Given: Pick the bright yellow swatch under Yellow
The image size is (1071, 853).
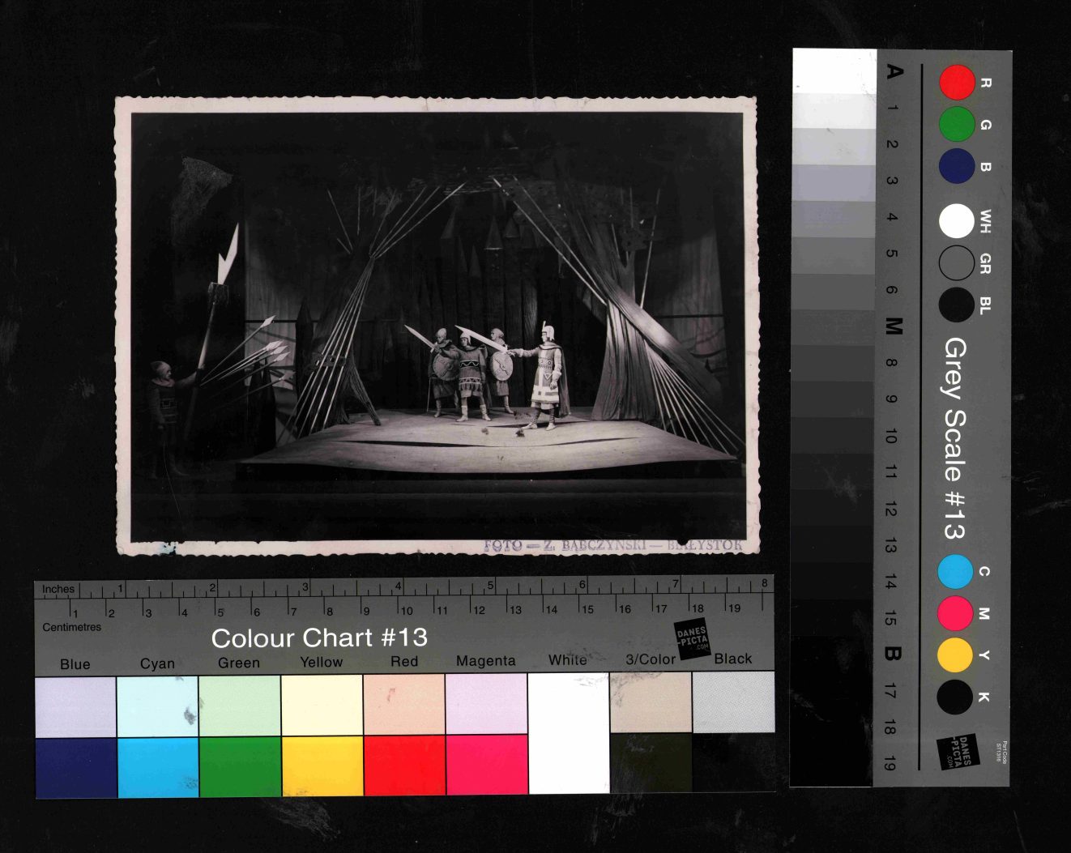Looking at the screenshot, I should (x=322, y=765).
